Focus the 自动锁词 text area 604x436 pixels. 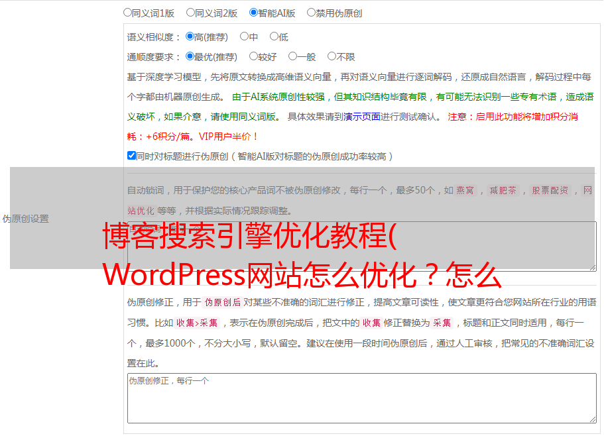pyautogui.click(x=361, y=246)
